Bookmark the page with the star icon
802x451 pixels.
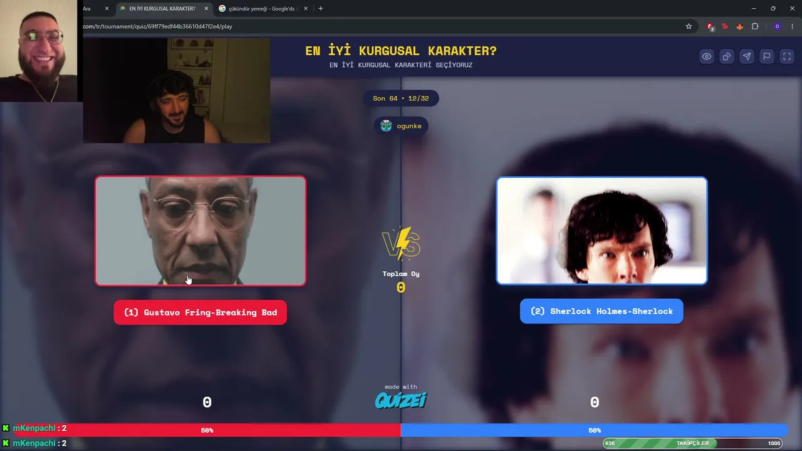tap(689, 26)
